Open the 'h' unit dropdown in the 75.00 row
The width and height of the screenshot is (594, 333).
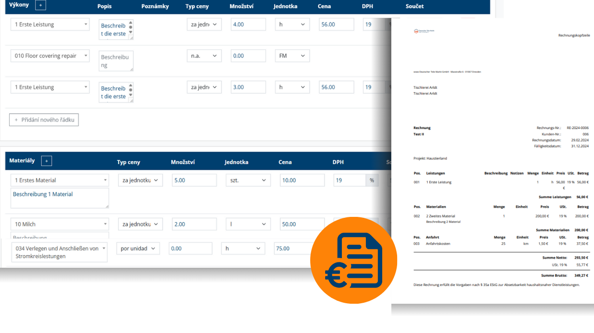243,249
